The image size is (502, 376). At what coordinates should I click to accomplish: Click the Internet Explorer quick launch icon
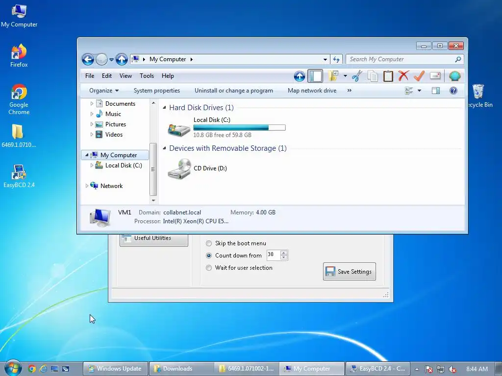click(x=43, y=369)
